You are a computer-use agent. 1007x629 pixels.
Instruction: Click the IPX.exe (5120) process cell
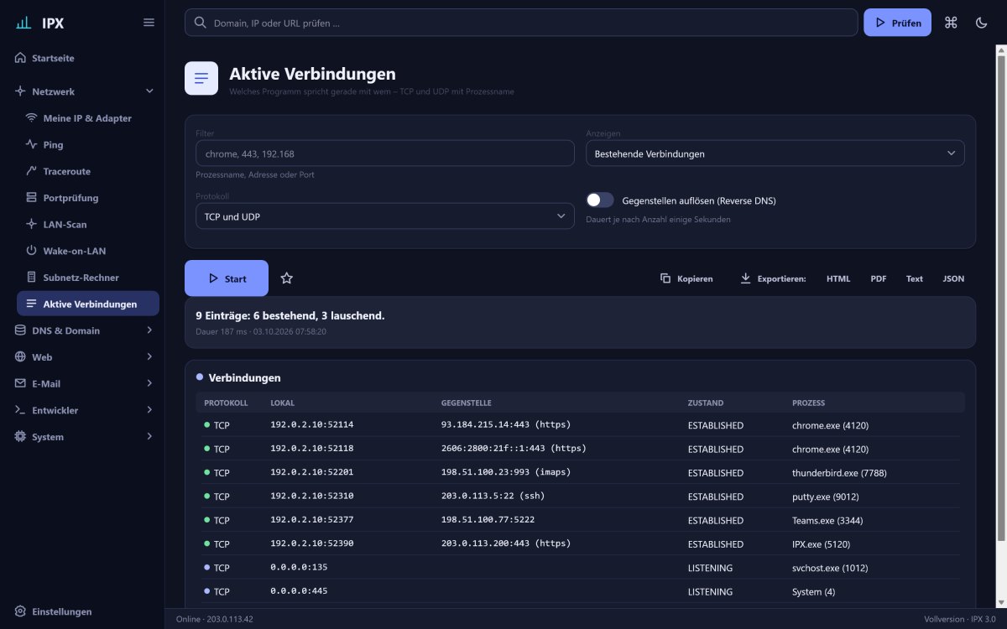[x=822, y=544]
